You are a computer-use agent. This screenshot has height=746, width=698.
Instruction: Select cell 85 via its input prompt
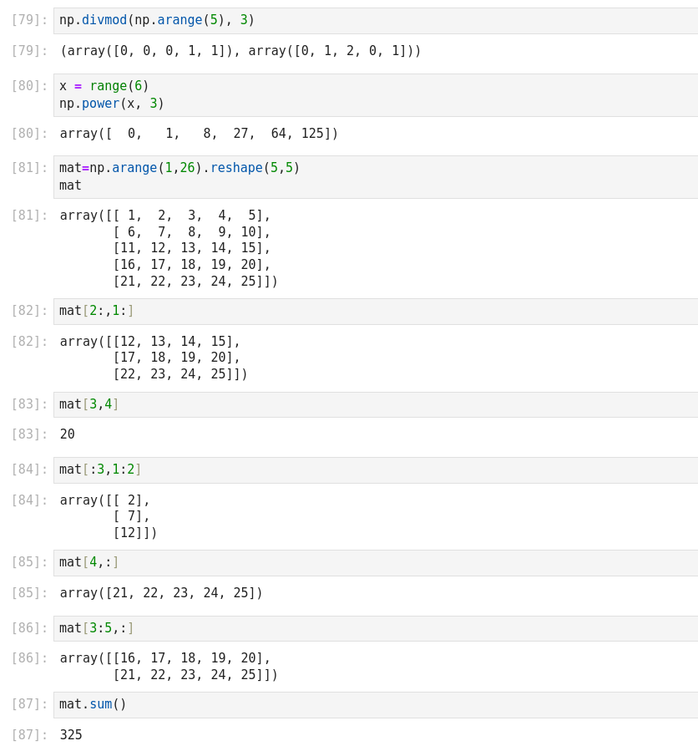click(29, 562)
